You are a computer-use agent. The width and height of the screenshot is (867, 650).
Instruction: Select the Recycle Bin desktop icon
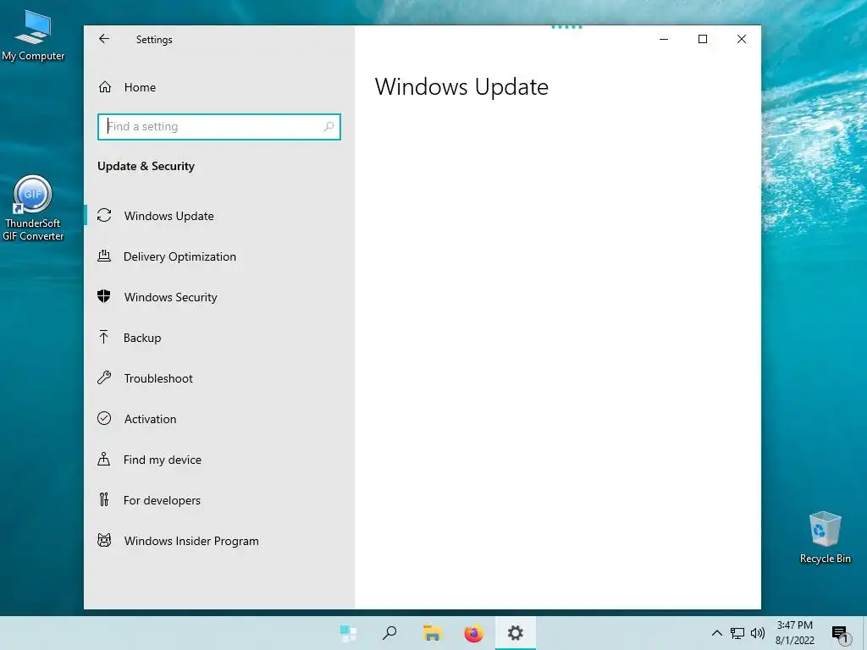825,537
